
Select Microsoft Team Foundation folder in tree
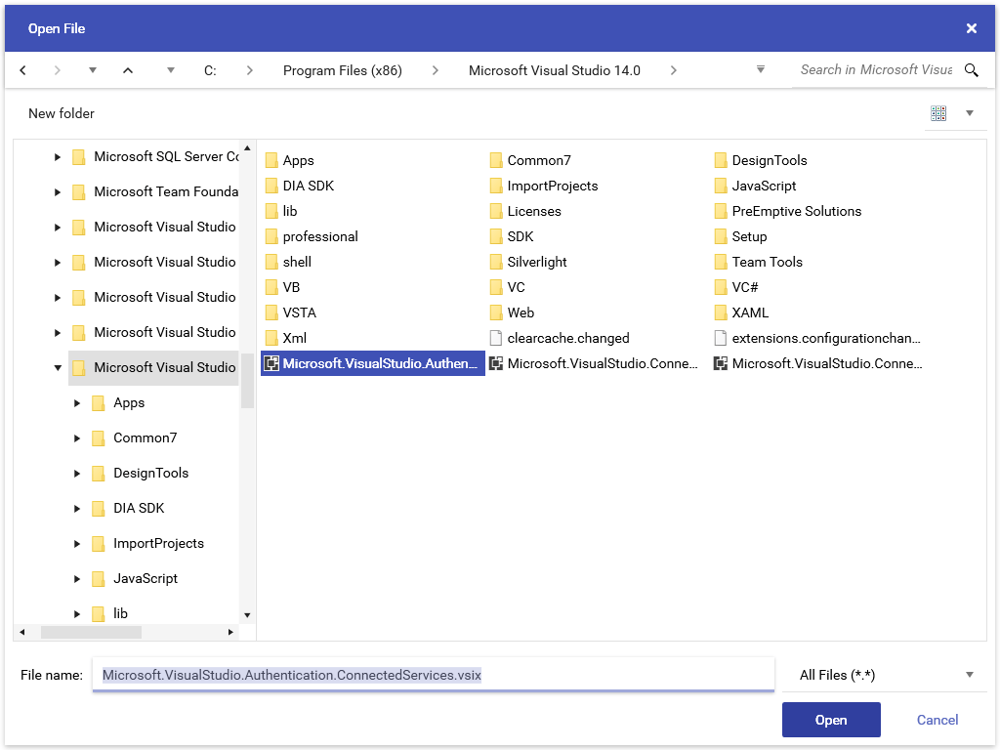pos(155,192)
